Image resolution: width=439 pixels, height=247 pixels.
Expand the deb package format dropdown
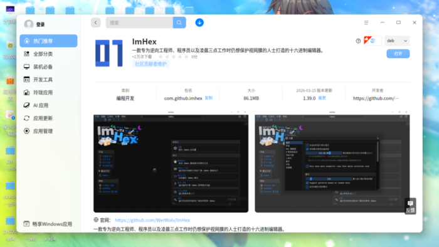(397, 41)
